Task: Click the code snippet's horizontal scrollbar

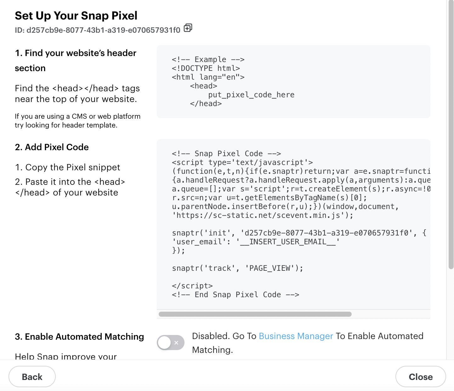Action: pos(255,314)
